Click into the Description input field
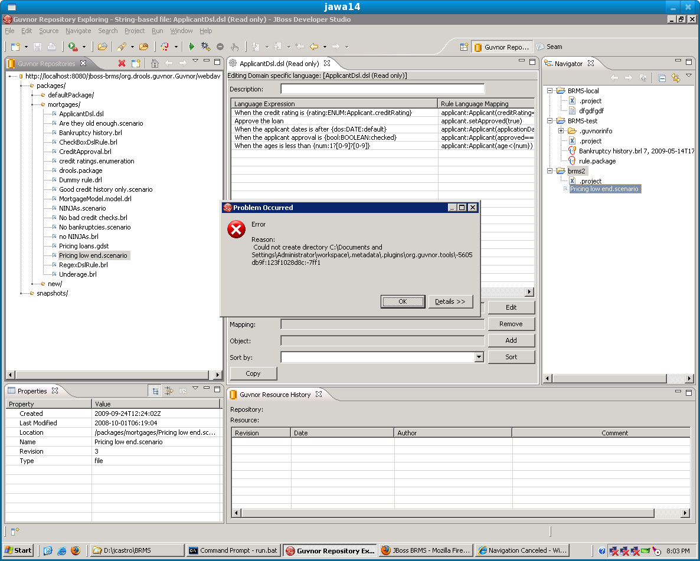This screenshot has height=561, width=700. (382, 89)
